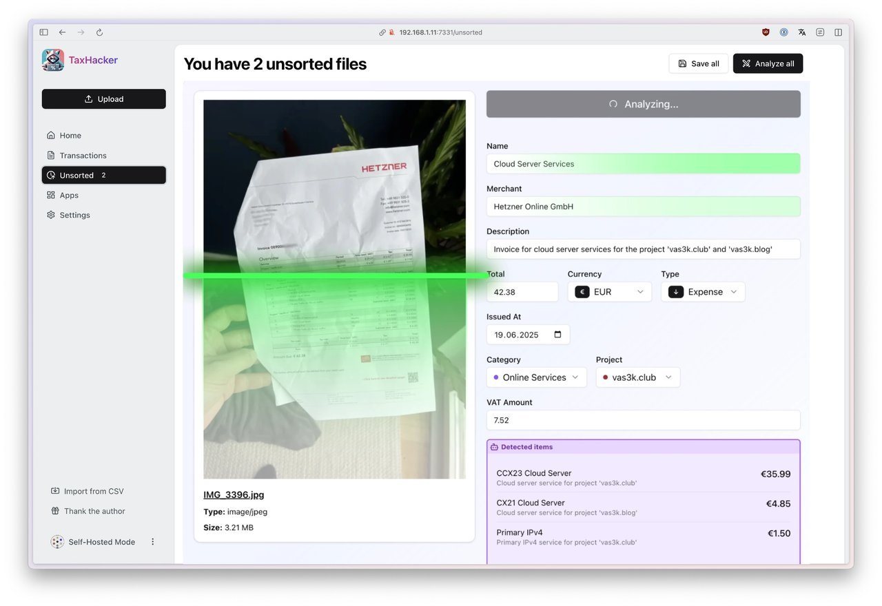Open the Category dropdown set to Online Services

pyautogui.click(x=536, y=377)
